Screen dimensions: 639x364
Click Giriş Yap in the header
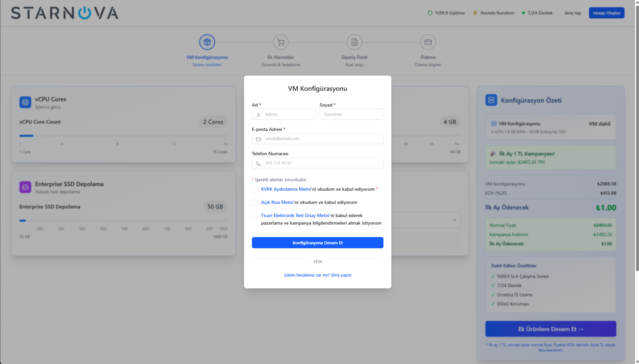(572, 13)
